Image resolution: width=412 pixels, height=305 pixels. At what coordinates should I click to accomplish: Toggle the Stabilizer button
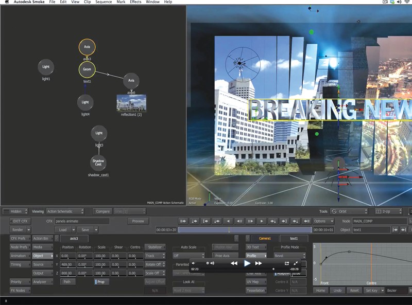155,247
